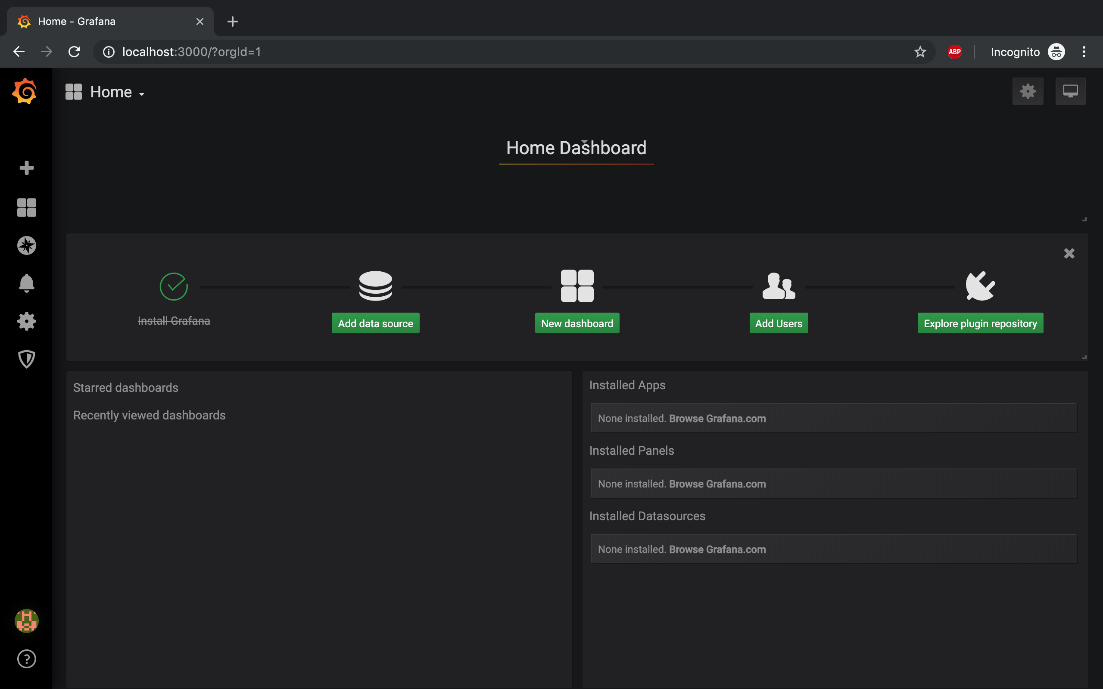Screen dimensions: 1103x689
Task: Cycle view mode with monitor icon
Action: click(1070, 92)
